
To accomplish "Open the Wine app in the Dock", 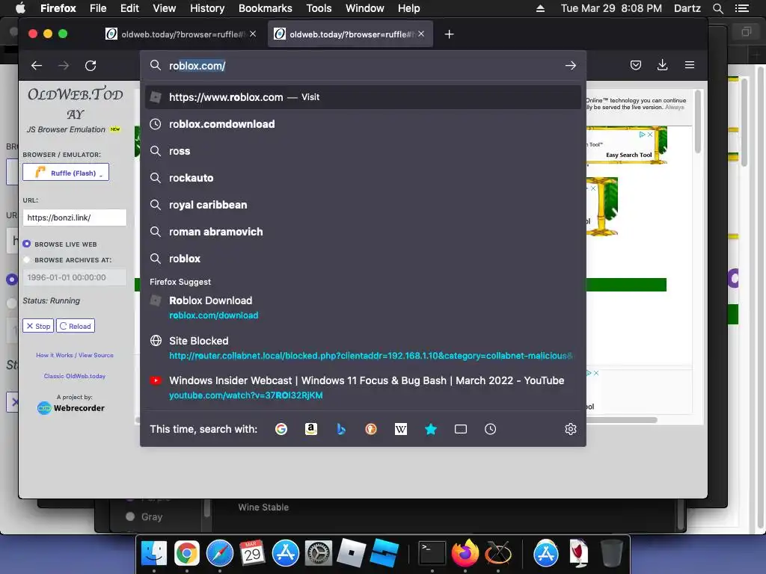I will tap(579, 553).
